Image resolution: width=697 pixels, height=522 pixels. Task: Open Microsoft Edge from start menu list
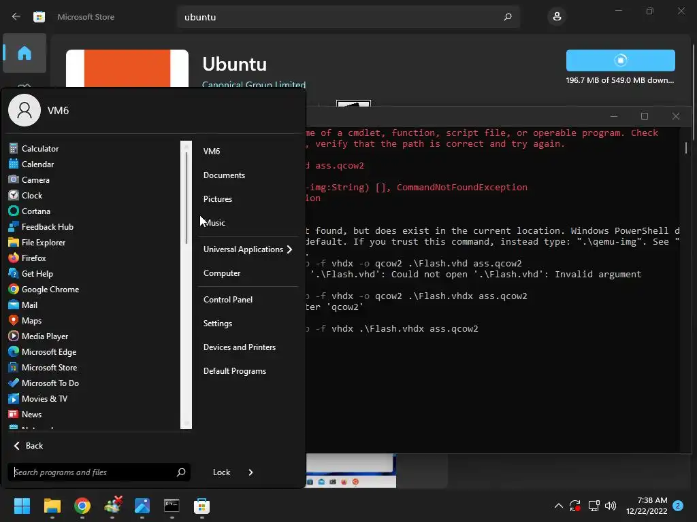click(42, 352)
